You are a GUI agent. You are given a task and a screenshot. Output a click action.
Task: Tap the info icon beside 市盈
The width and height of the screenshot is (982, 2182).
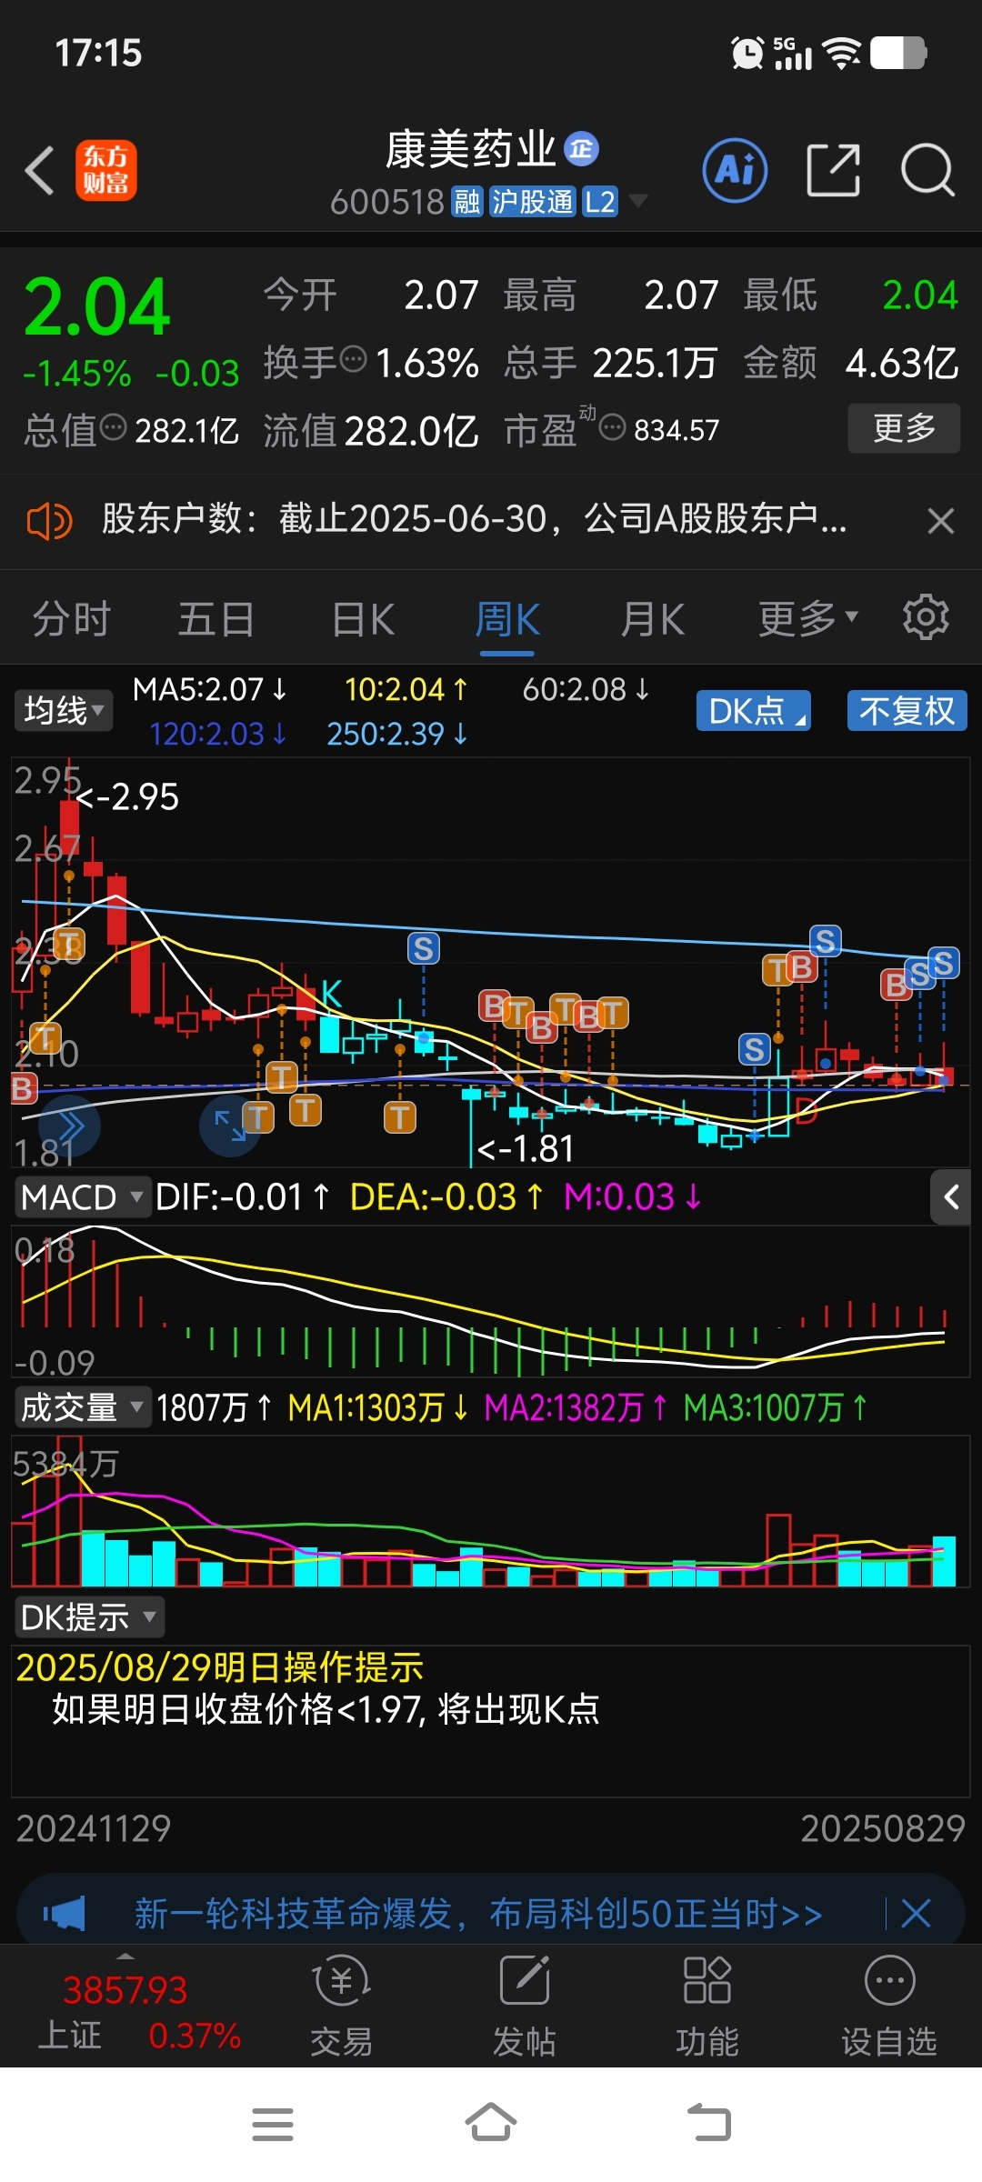pyautogui.click(x=613, y=427)
